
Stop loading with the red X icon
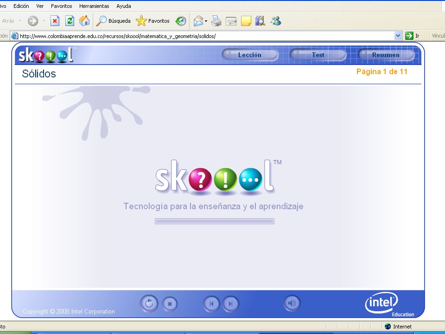click(x=55, y=21)
